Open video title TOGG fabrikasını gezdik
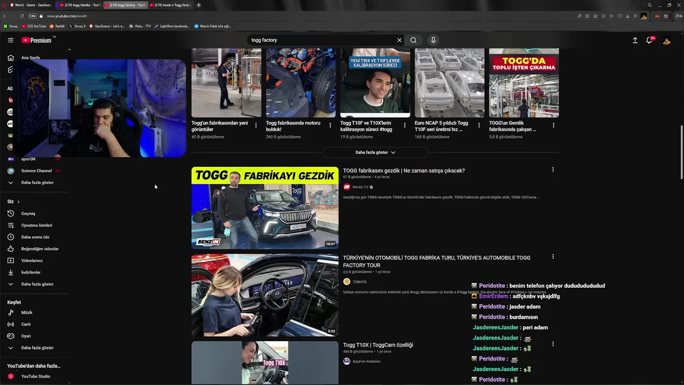This screenshot has height=385, width=684. [x=404, y=171]
